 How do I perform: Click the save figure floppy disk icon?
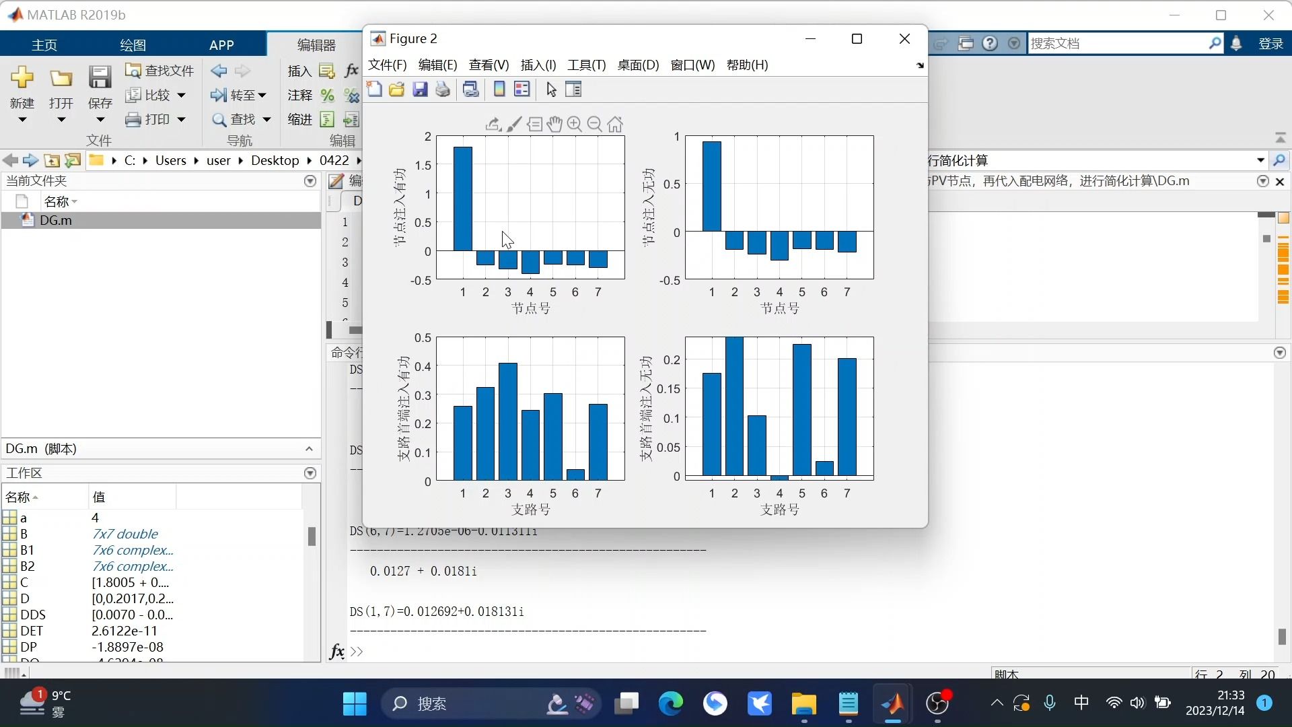[x=420, y=90]
